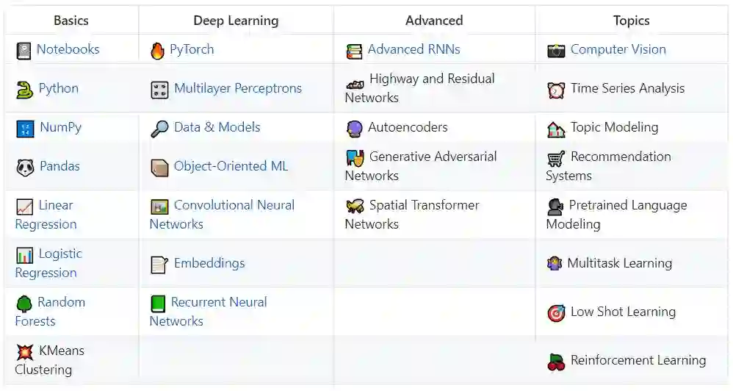
Task: Open the Notebooks lesson link
Action: pos(68,49)
